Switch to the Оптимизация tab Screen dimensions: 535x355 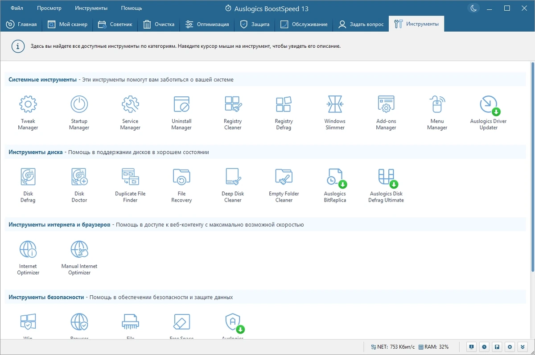207,24
